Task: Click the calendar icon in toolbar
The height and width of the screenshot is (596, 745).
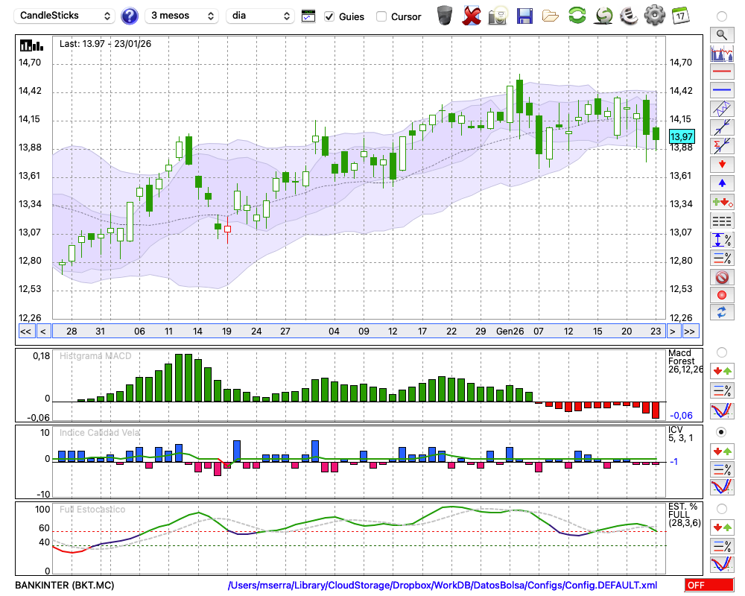Action: point(680,15)
